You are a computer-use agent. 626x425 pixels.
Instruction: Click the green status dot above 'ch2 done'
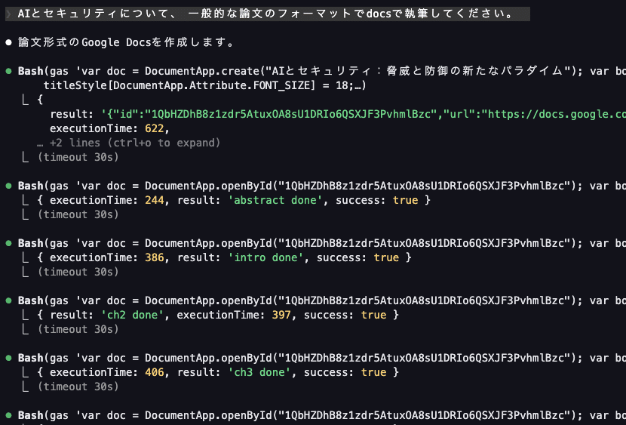[x=8, y=300]
